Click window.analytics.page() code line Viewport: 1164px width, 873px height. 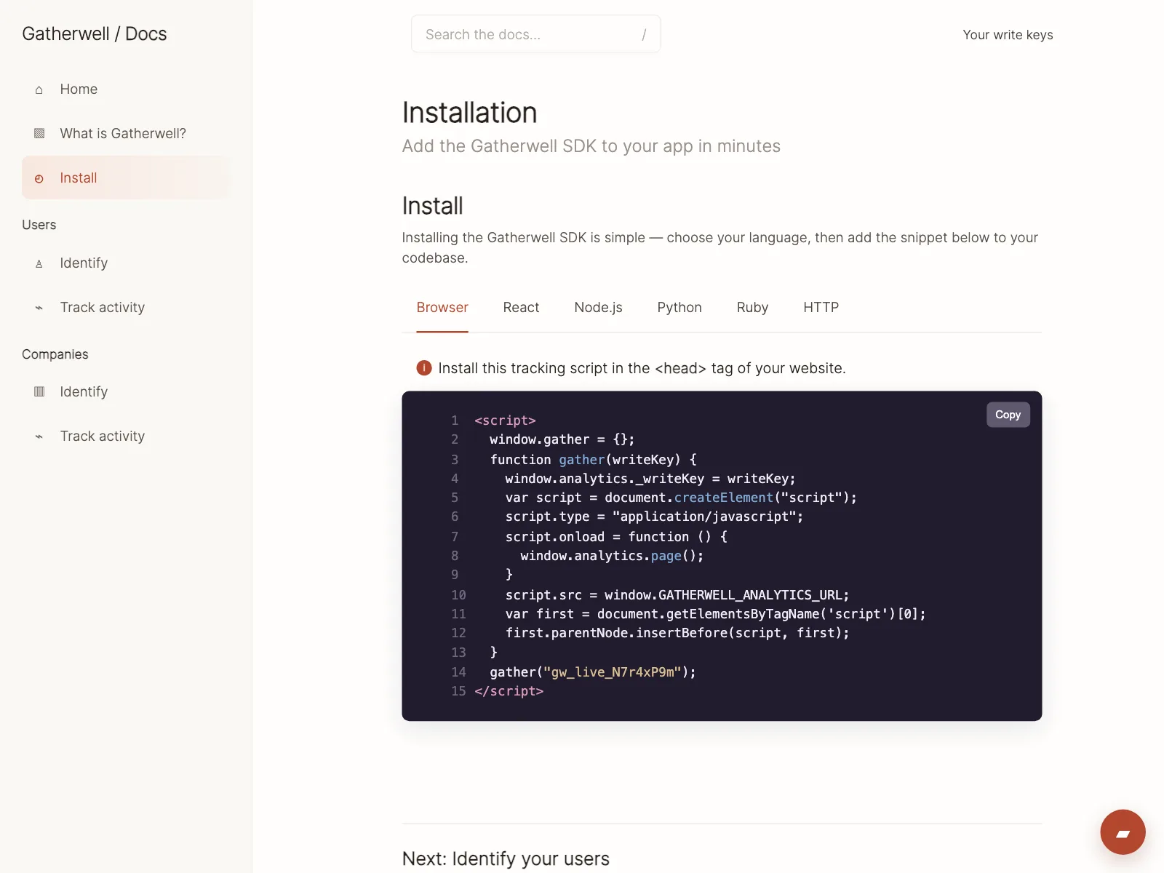612,556
